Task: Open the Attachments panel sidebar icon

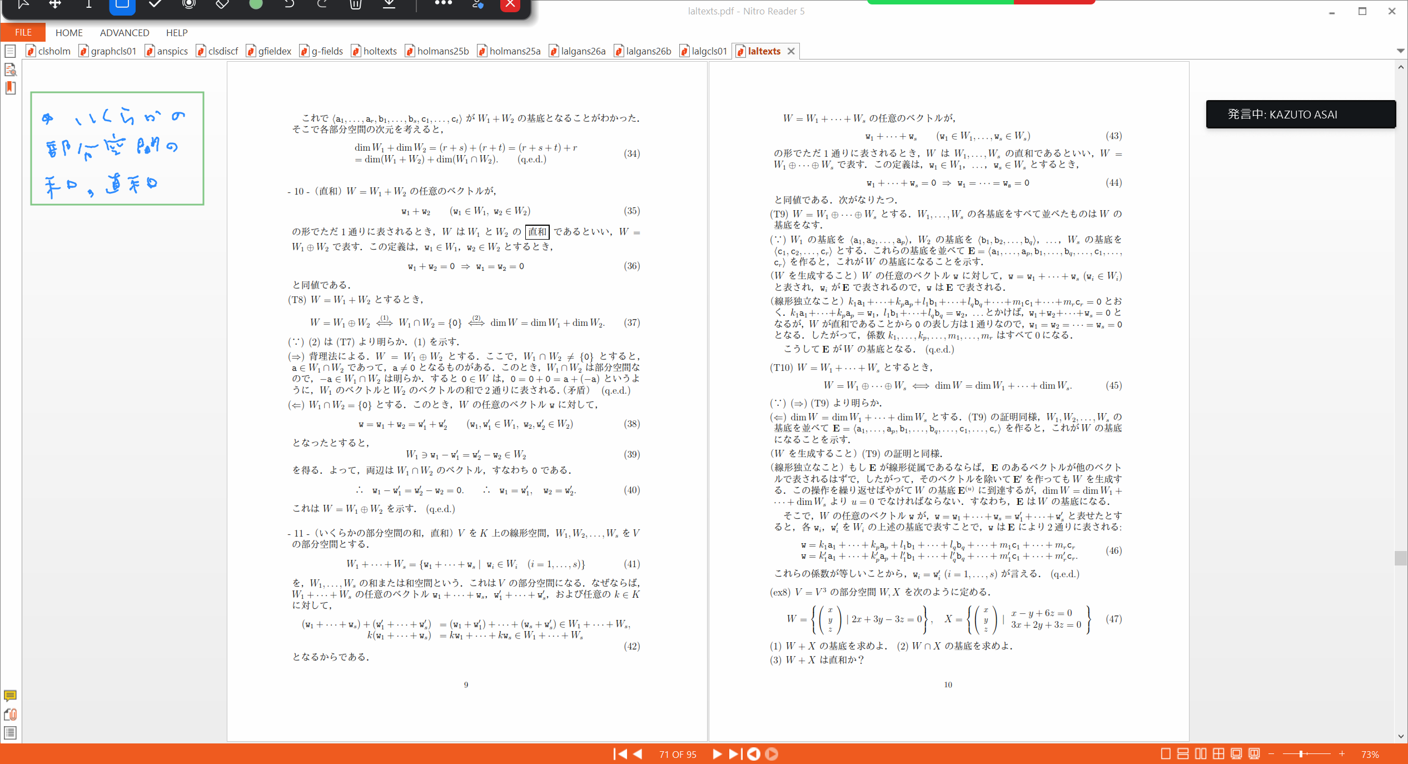Action: 10,715
